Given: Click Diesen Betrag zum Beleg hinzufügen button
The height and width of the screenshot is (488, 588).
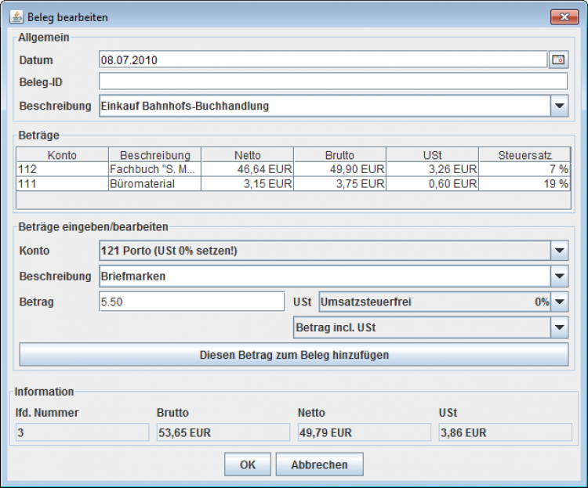Looking at the screenshot, I should [294, 355].
